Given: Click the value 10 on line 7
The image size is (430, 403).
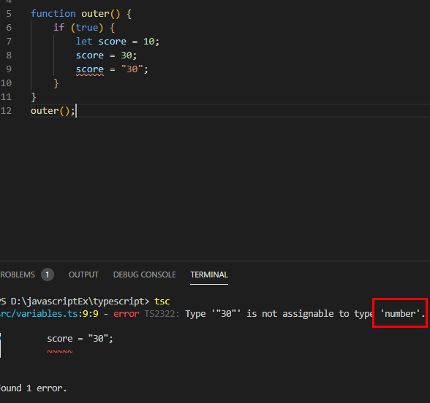Looking at the screenshot, I should click(x=148, y=42).
